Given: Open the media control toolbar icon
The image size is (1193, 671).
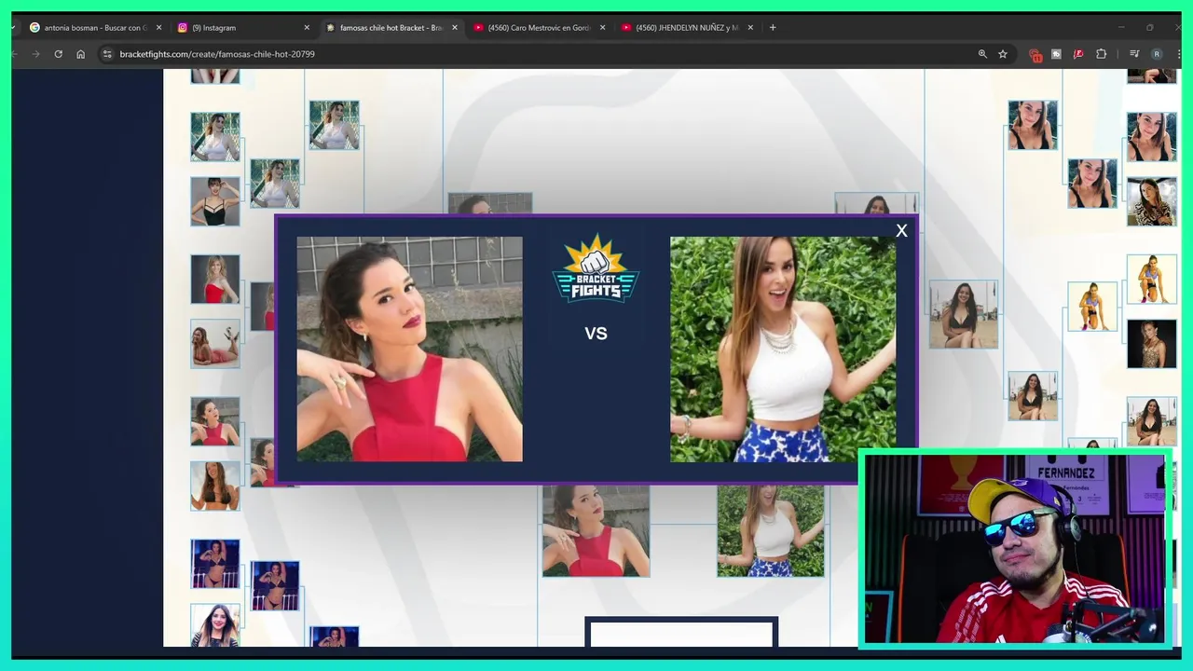Looking at the screenshot, I should click(x=1134, y=54).
